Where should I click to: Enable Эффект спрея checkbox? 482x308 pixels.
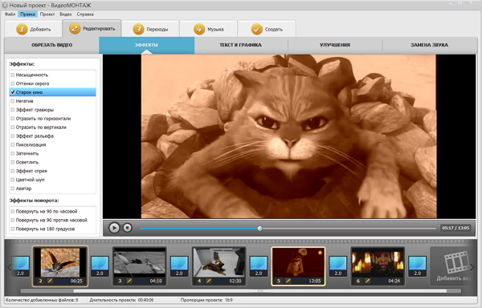pyautogui.click(x=13, y=171)
